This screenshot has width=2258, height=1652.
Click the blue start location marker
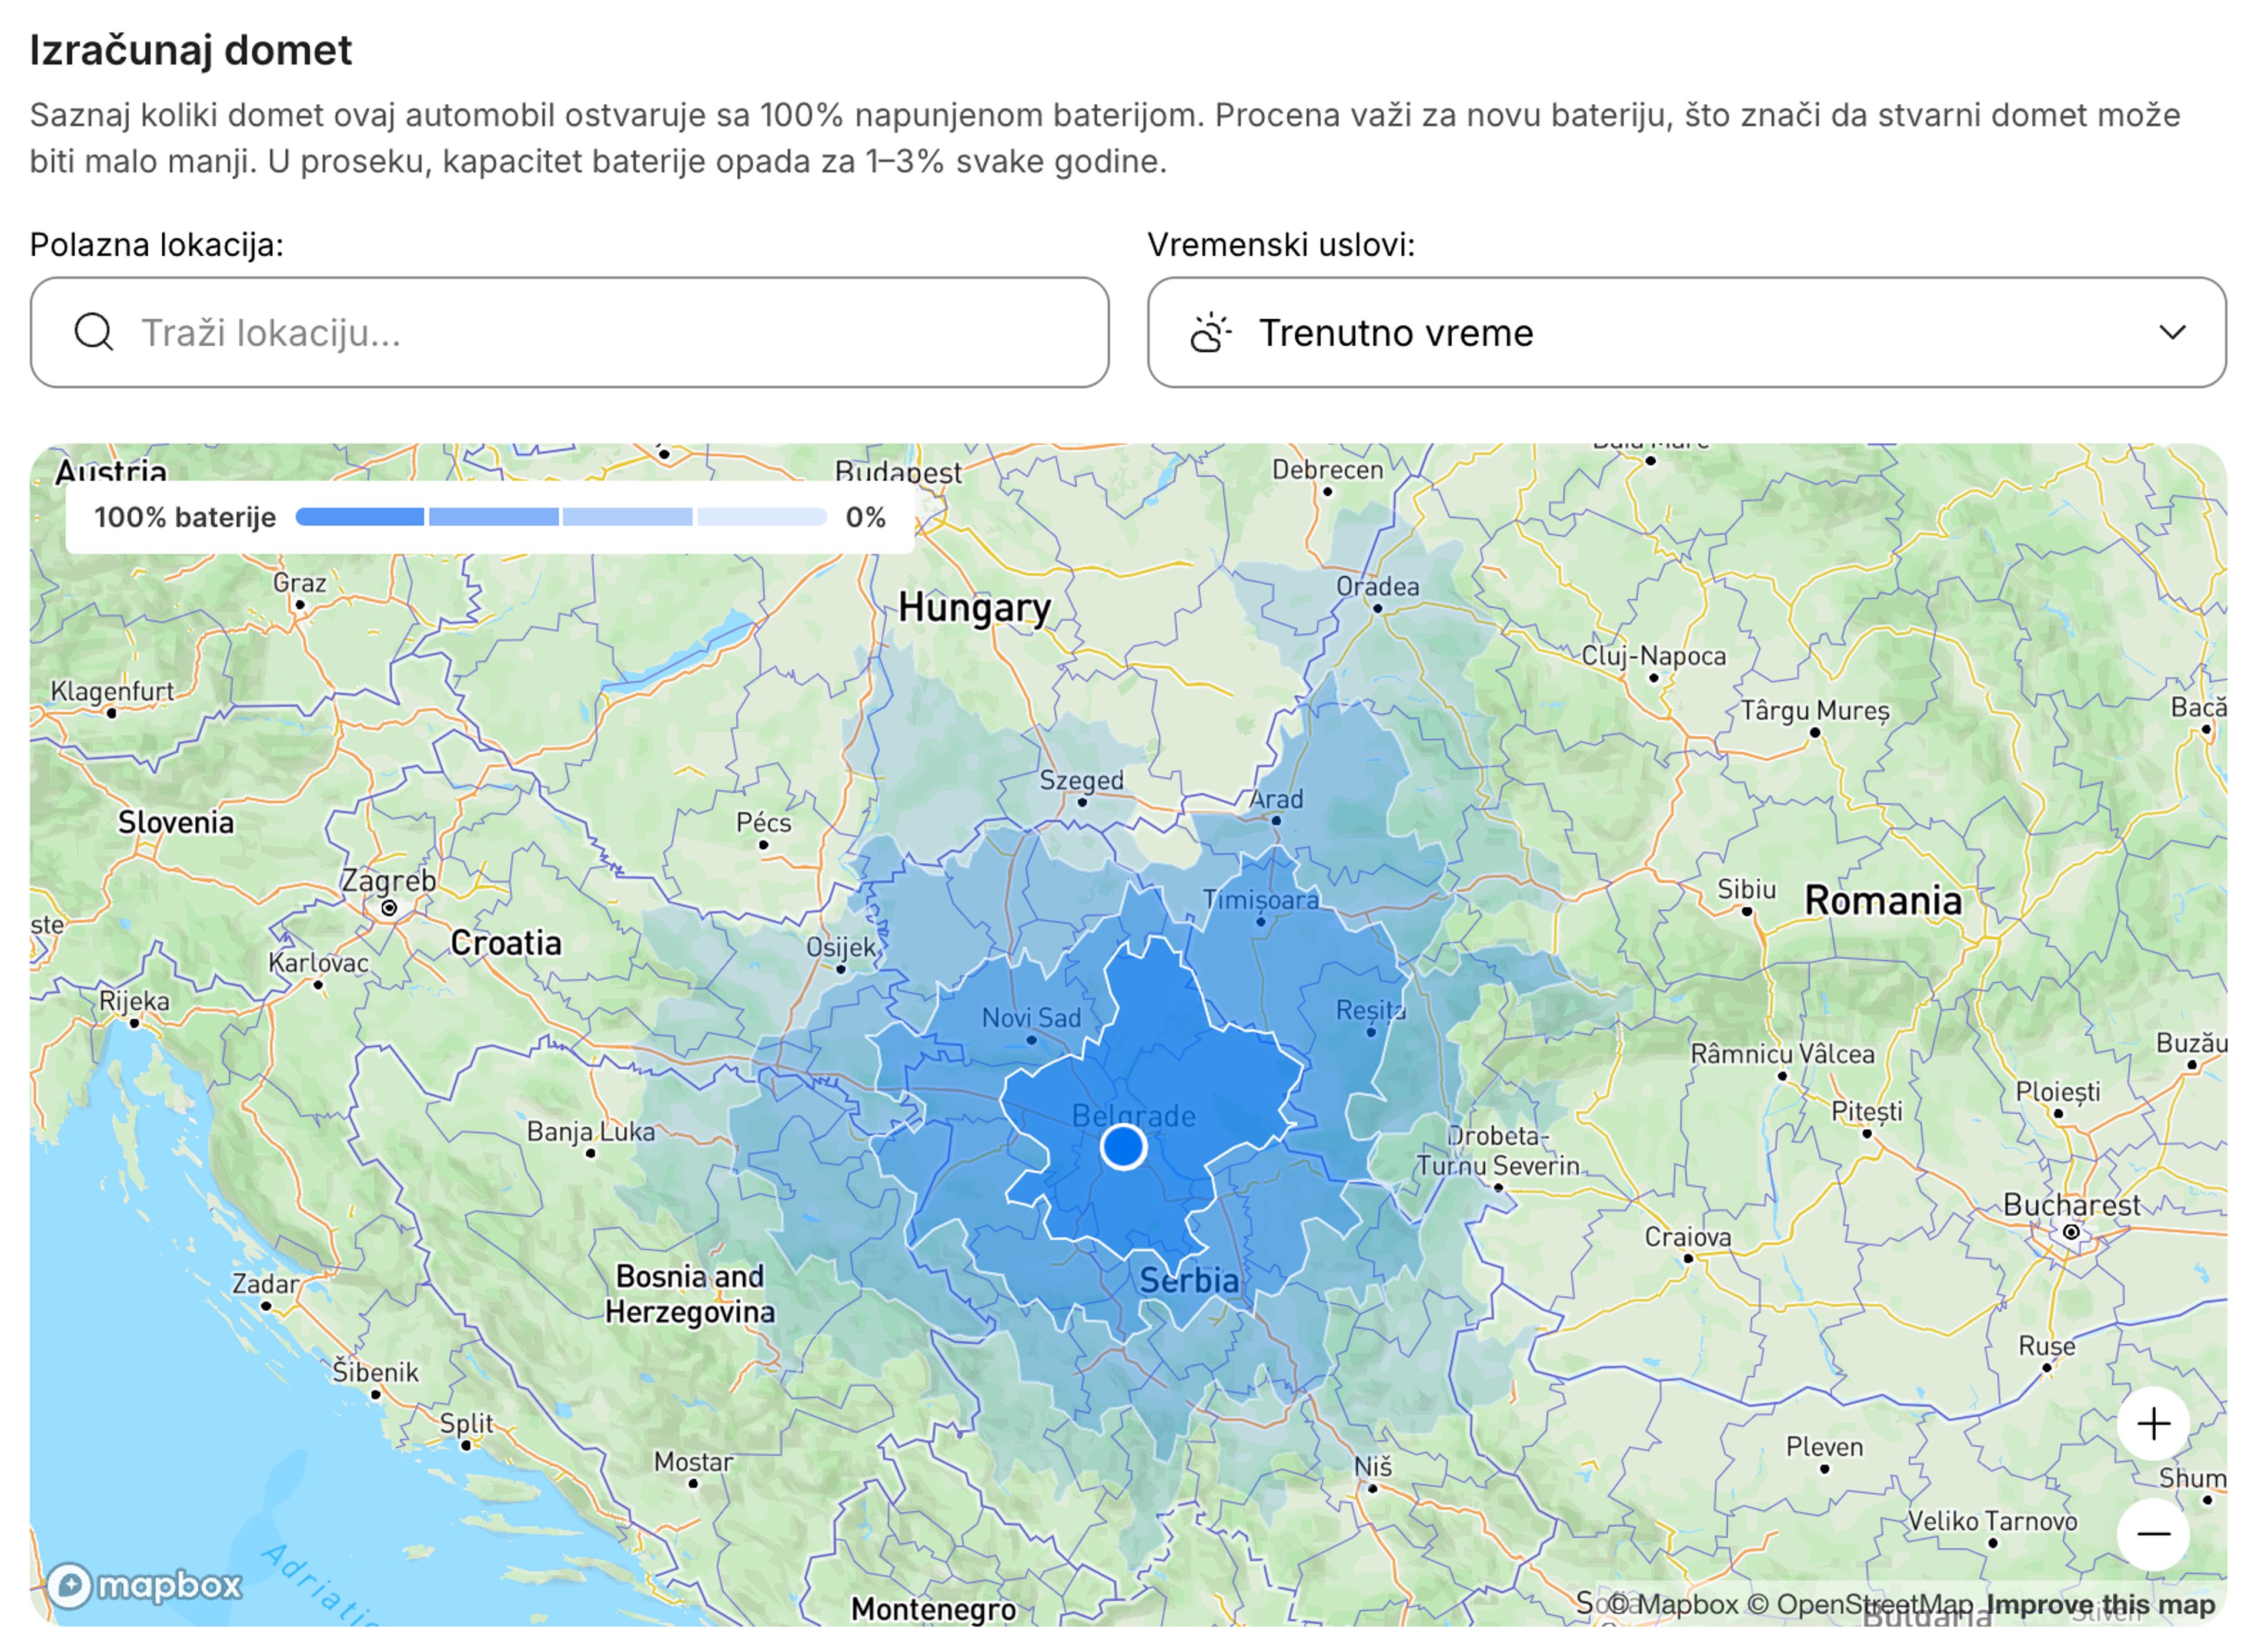click(x=1124, y=1146)
